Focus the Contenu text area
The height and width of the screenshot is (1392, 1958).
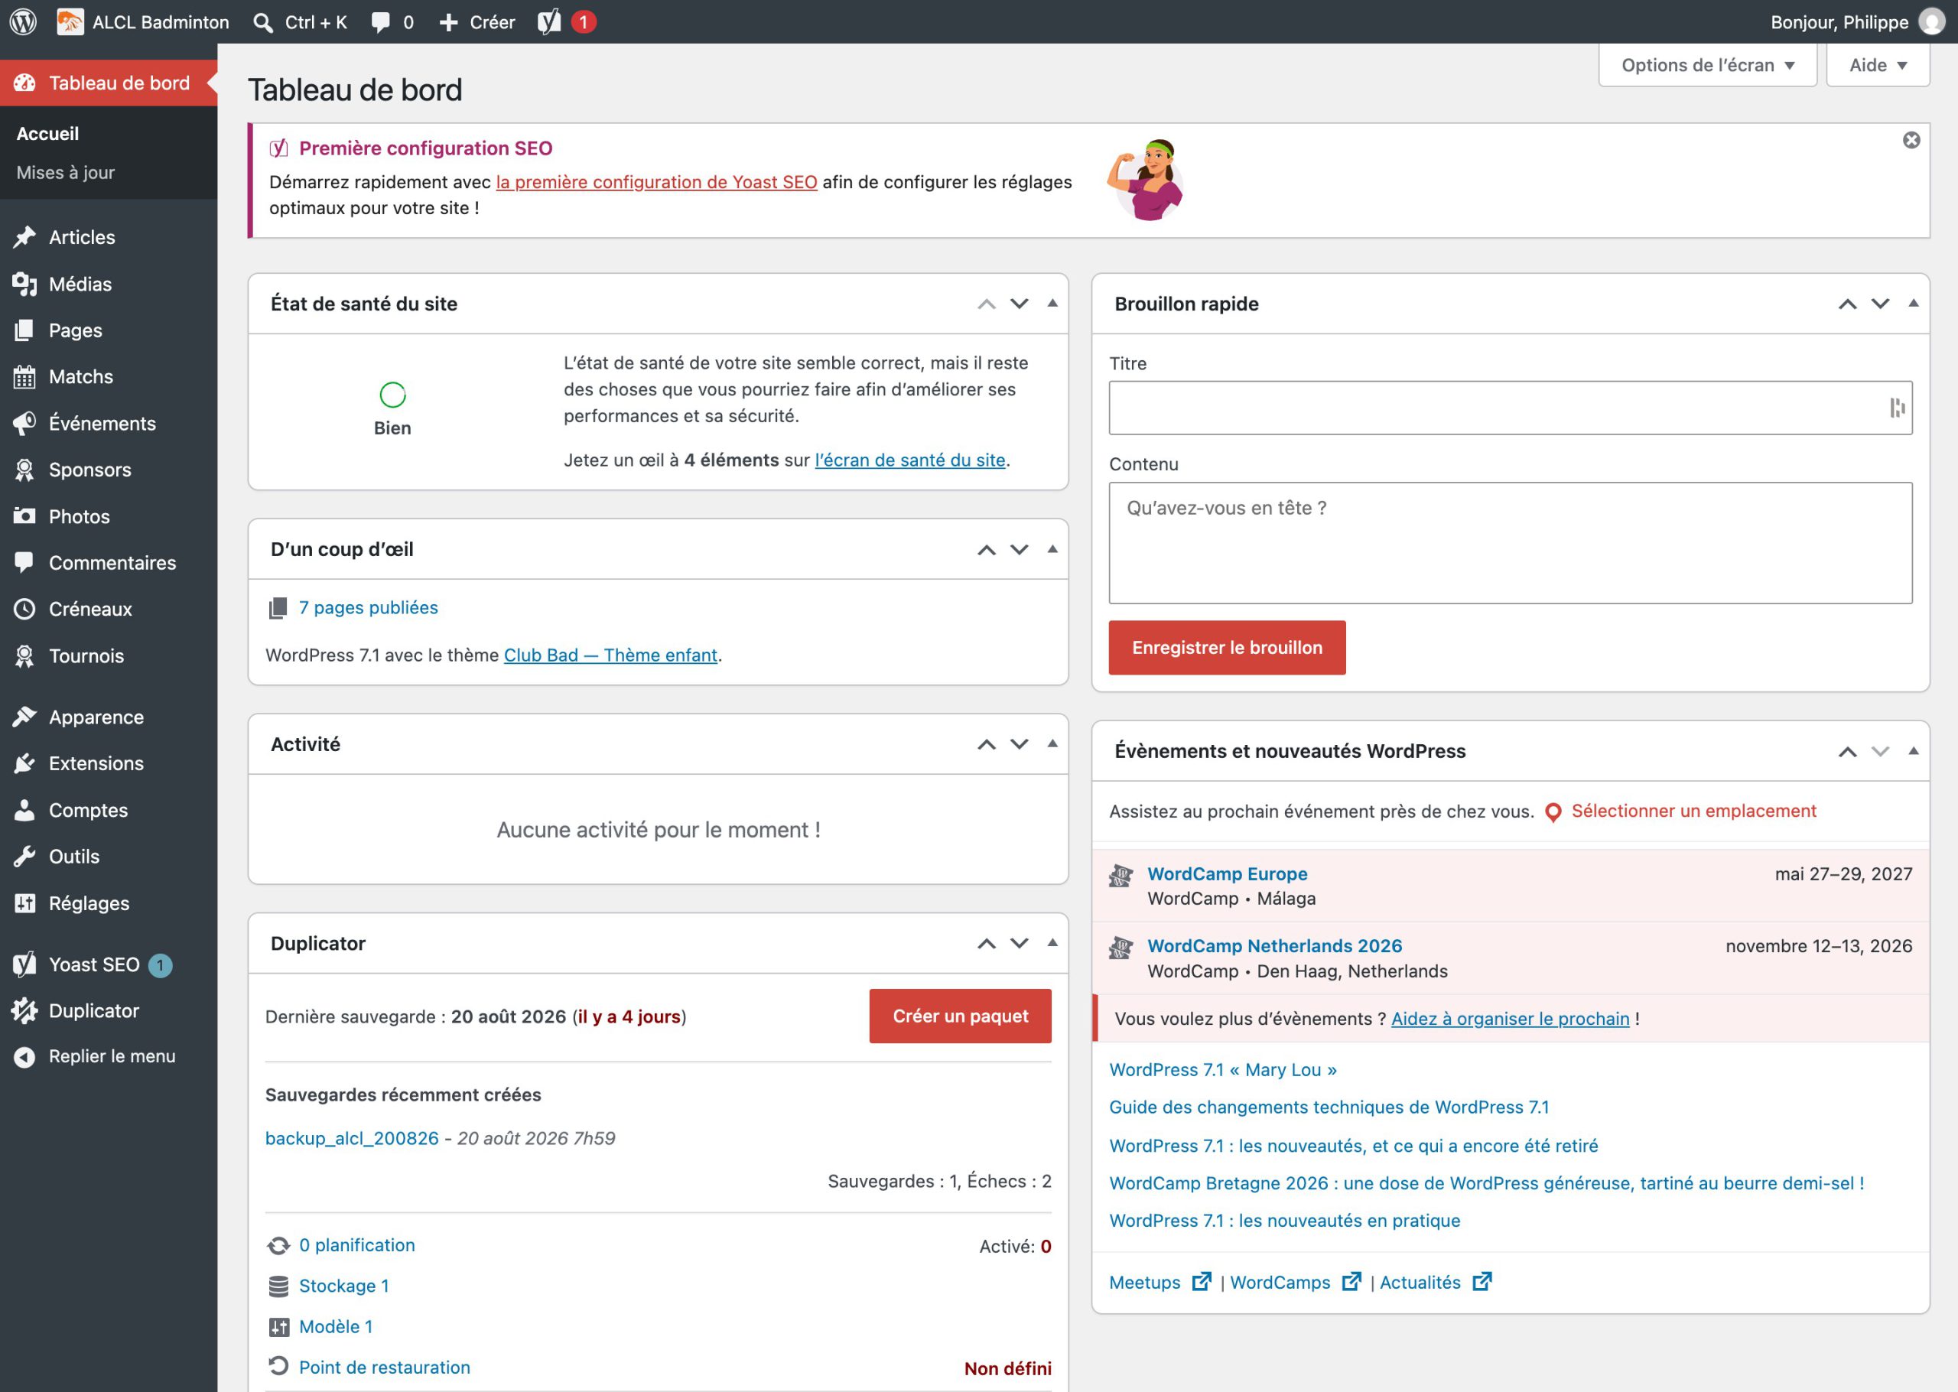pyautogui.click(x=1510, y=542)
